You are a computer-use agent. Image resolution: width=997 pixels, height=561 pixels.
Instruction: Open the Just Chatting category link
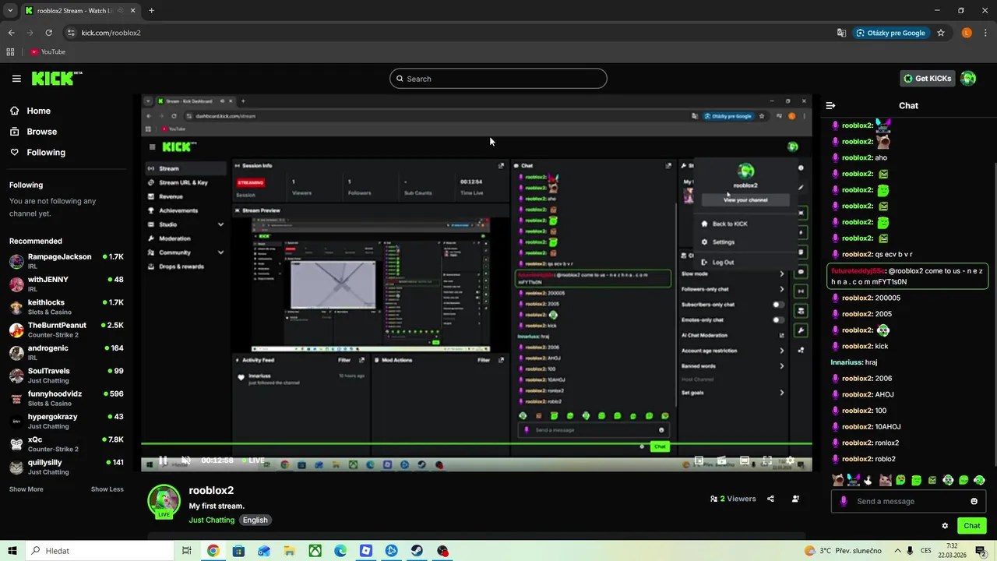211,520
